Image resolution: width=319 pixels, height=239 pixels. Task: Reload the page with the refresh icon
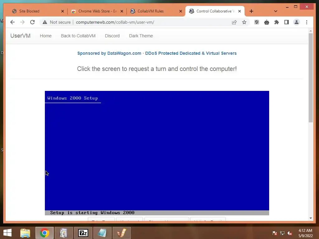tap(32, 22)
